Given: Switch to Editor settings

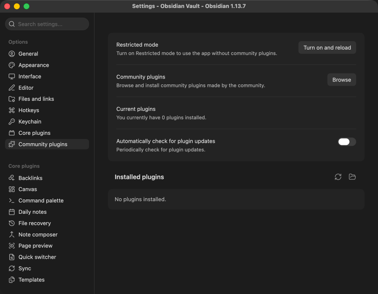Looking at the screenshot, I should (x=47, y=88).
